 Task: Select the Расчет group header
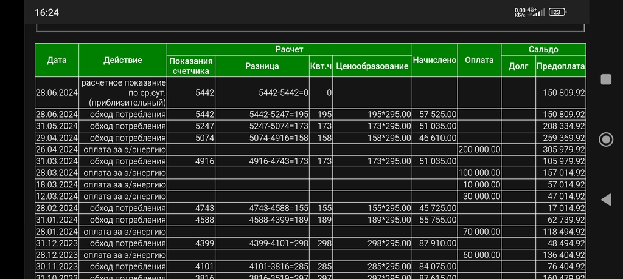coord(289,49)
